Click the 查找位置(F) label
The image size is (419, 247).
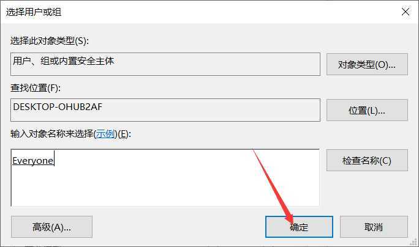(x=36, y=88)
